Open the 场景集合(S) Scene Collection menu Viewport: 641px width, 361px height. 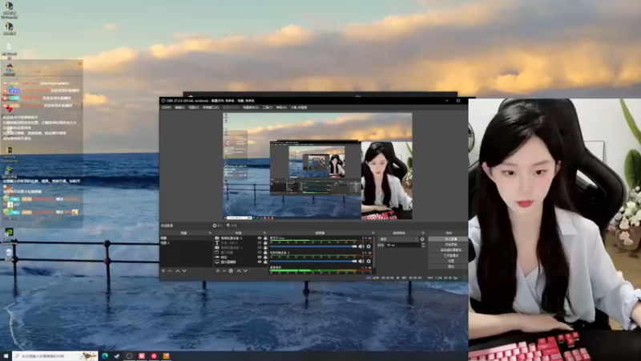(x=251, y=107)
